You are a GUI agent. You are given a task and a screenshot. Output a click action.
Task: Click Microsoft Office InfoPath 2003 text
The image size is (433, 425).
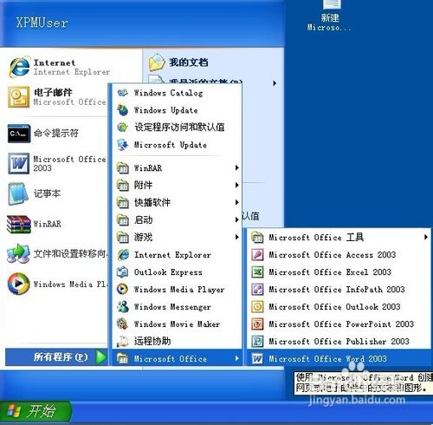pos(337,290)
